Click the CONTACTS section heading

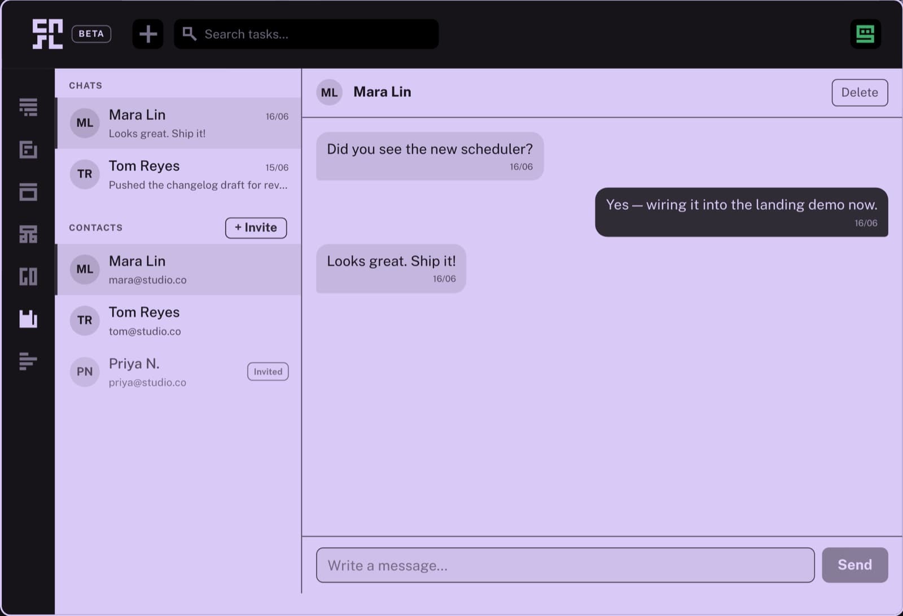pyautogui.click(x=96, y=228)
